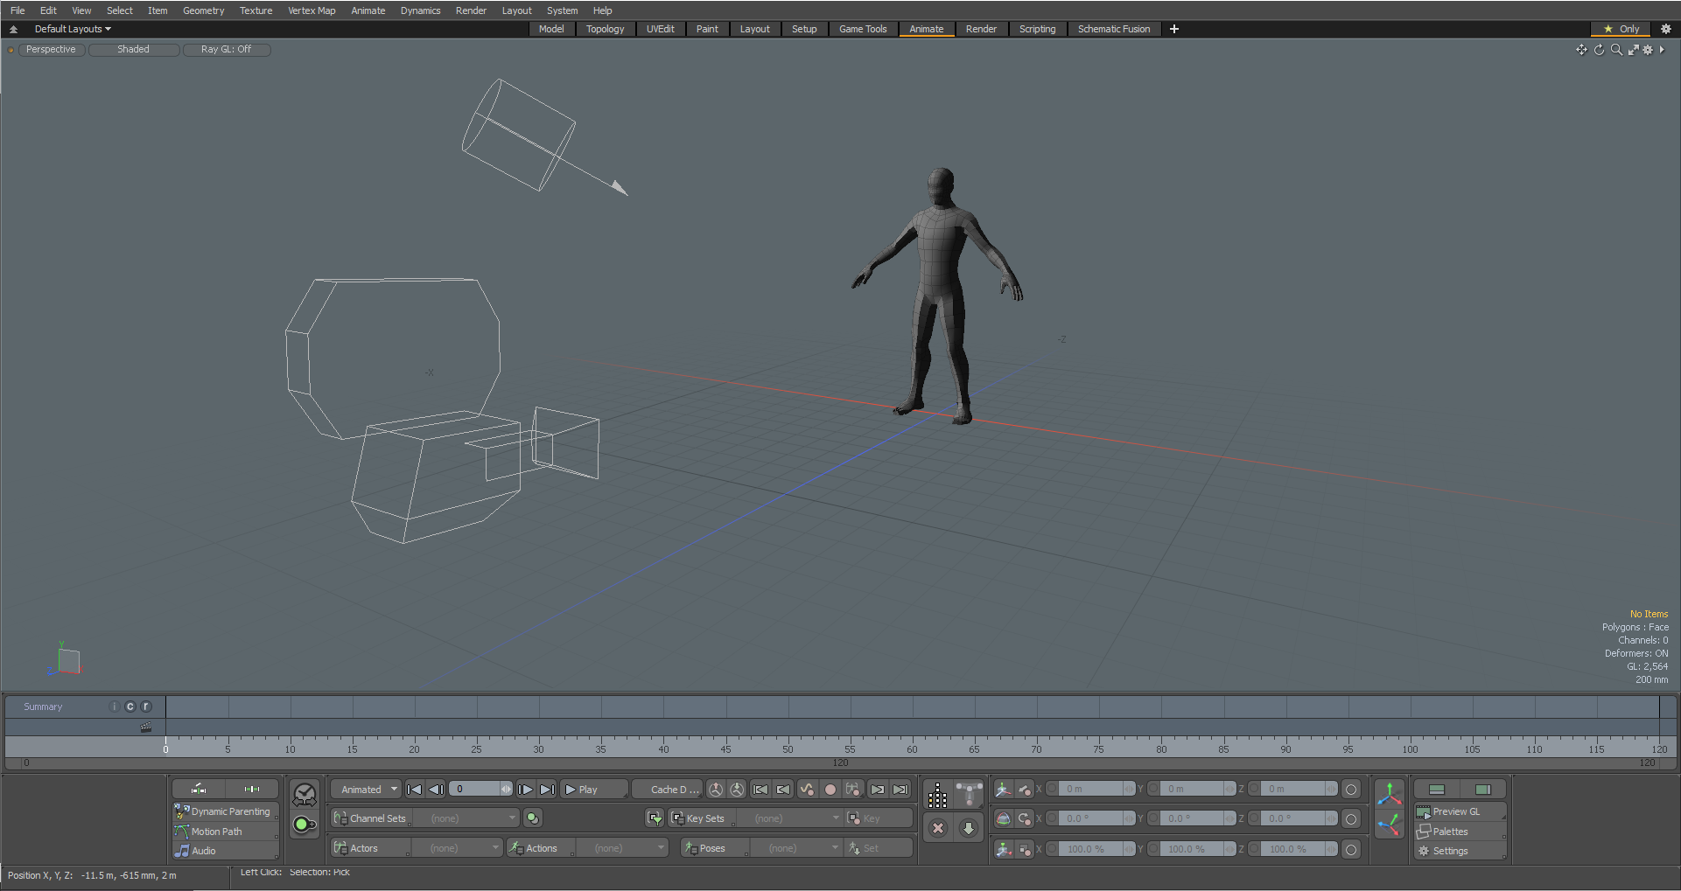Toggle Ray GL Off in viewport
This screenshot has height=891, width=1681.
(226, 50)
